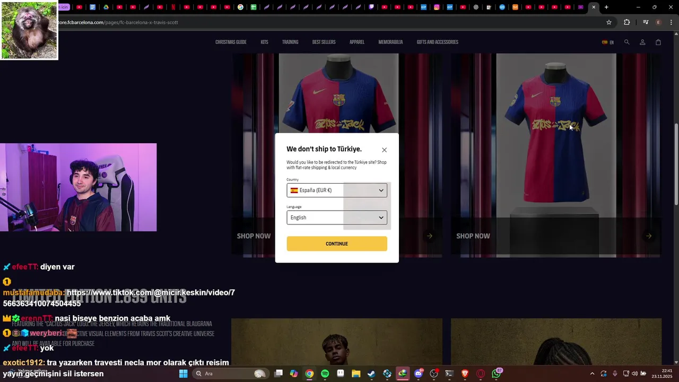Open the Chrome three-dot menu
The width and height of the screenshot is (679, 382).
[x=672, y=22]
